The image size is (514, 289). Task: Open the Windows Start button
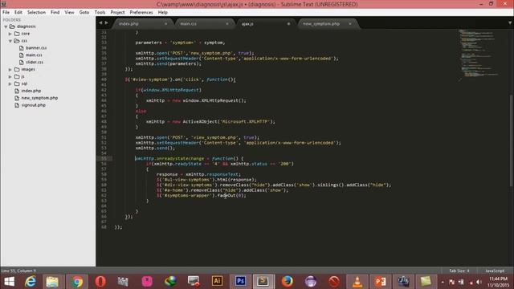point(9,282)
